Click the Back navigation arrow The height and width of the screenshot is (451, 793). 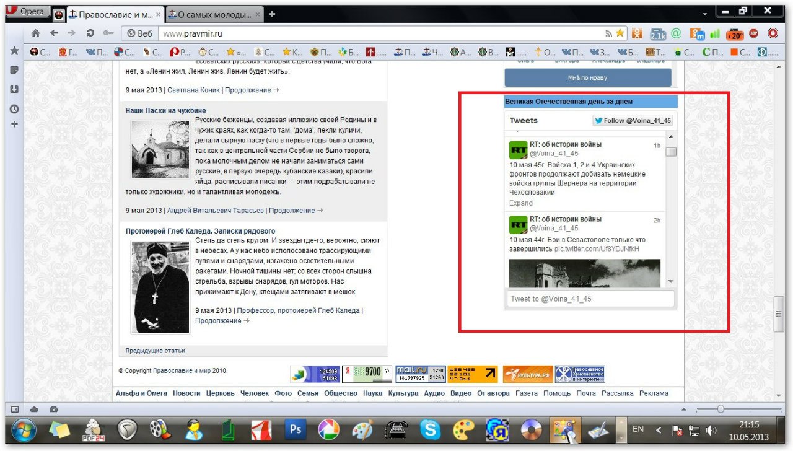(54, 33)
